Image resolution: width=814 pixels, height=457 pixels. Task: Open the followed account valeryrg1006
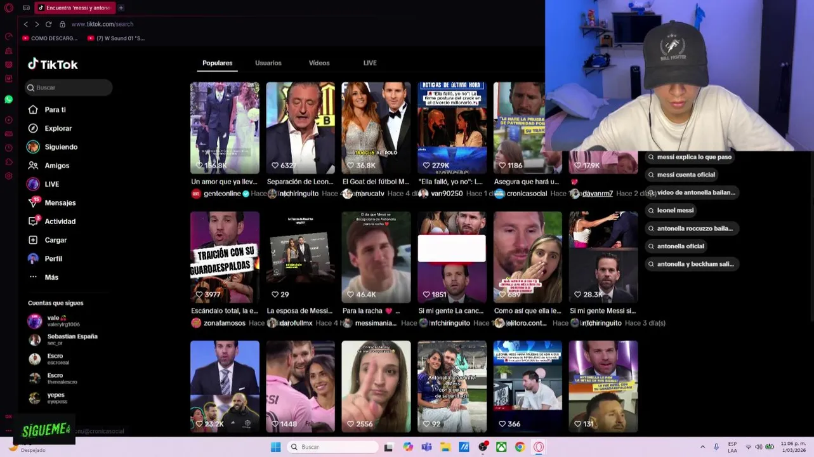(x=63, y=321)
